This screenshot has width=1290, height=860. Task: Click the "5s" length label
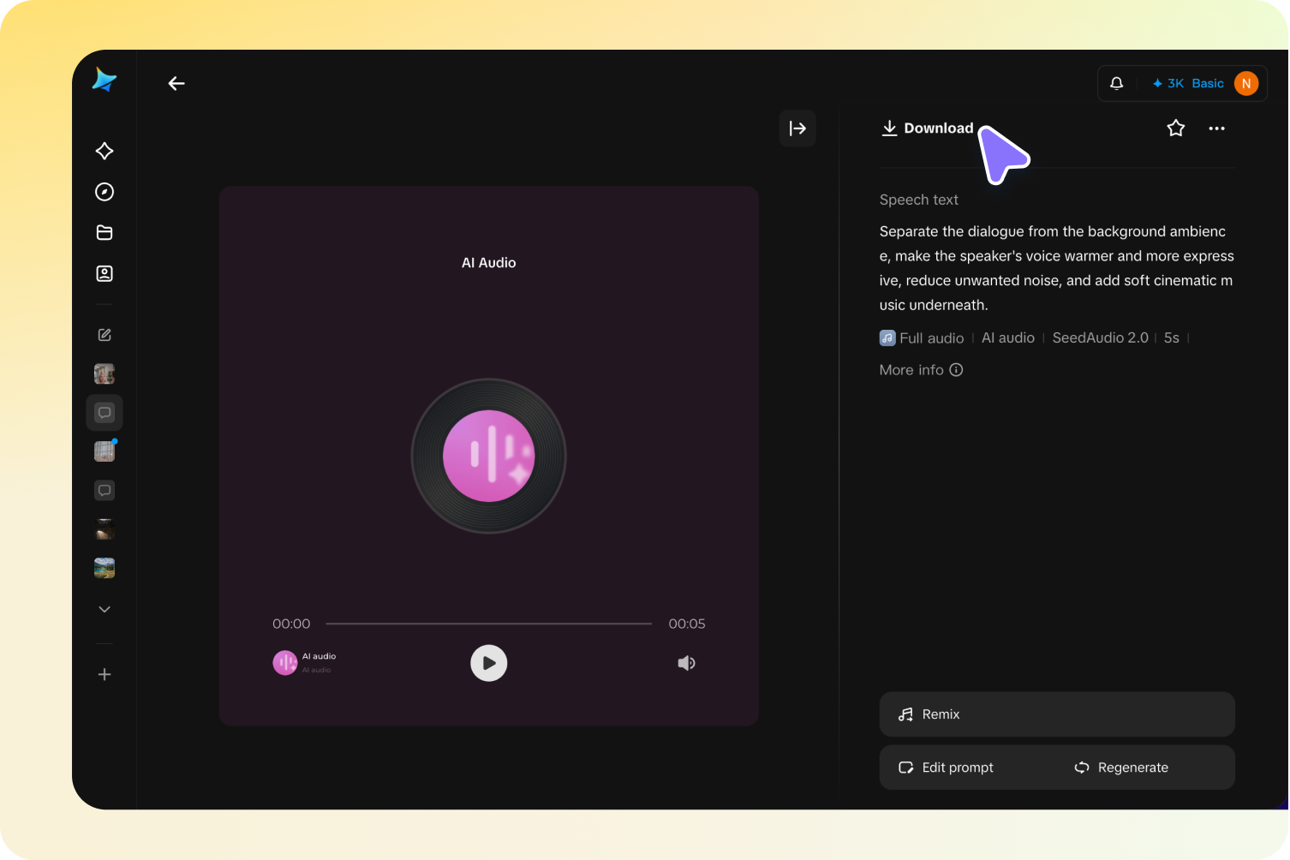pos(1172,338)
